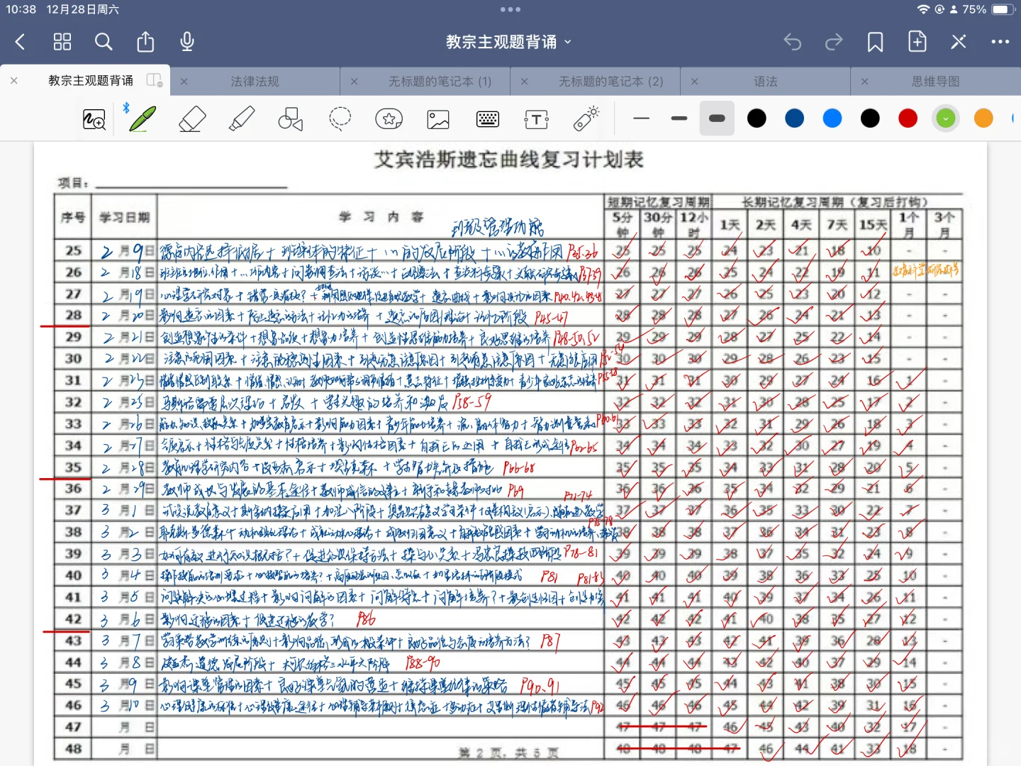Expand the green color pen options
Viewport: 1021px width, 766px height.
[946, 118]
